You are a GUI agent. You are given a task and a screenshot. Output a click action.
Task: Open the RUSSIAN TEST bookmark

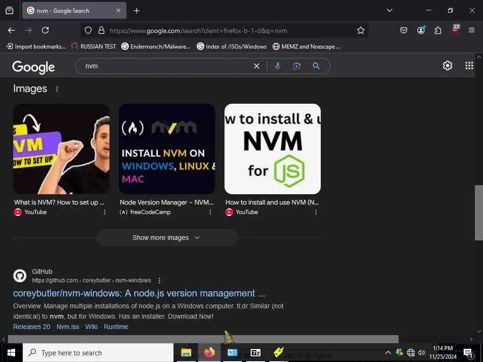(x=93, y=47)
